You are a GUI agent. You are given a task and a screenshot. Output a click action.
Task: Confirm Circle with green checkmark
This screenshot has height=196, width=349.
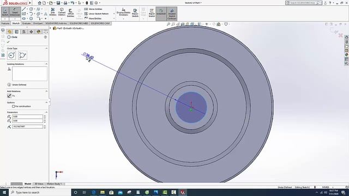click(9, 42)
